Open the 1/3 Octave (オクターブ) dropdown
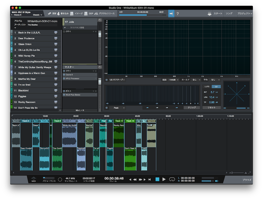Image resolution: width=263 pixels, height=199 pixels. (x=117, y=80)
